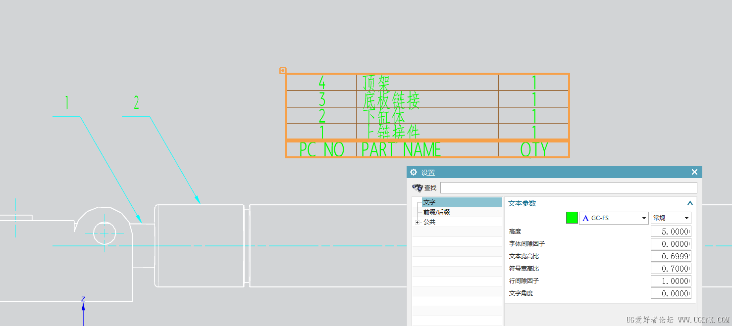
Task: Expand the 公共 tree node
Action: point(417,222)
